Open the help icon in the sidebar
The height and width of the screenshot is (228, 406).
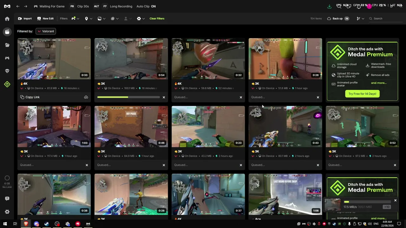pos(7,199)
